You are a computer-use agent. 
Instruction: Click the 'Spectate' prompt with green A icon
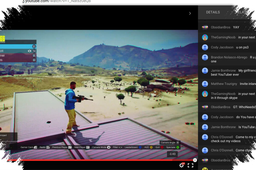click(172, 147)
